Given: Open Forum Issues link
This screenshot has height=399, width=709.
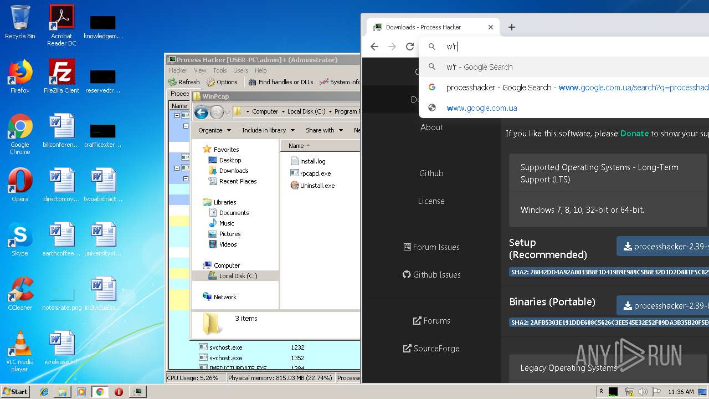Looking at the screenshot, I should point(431,247).
